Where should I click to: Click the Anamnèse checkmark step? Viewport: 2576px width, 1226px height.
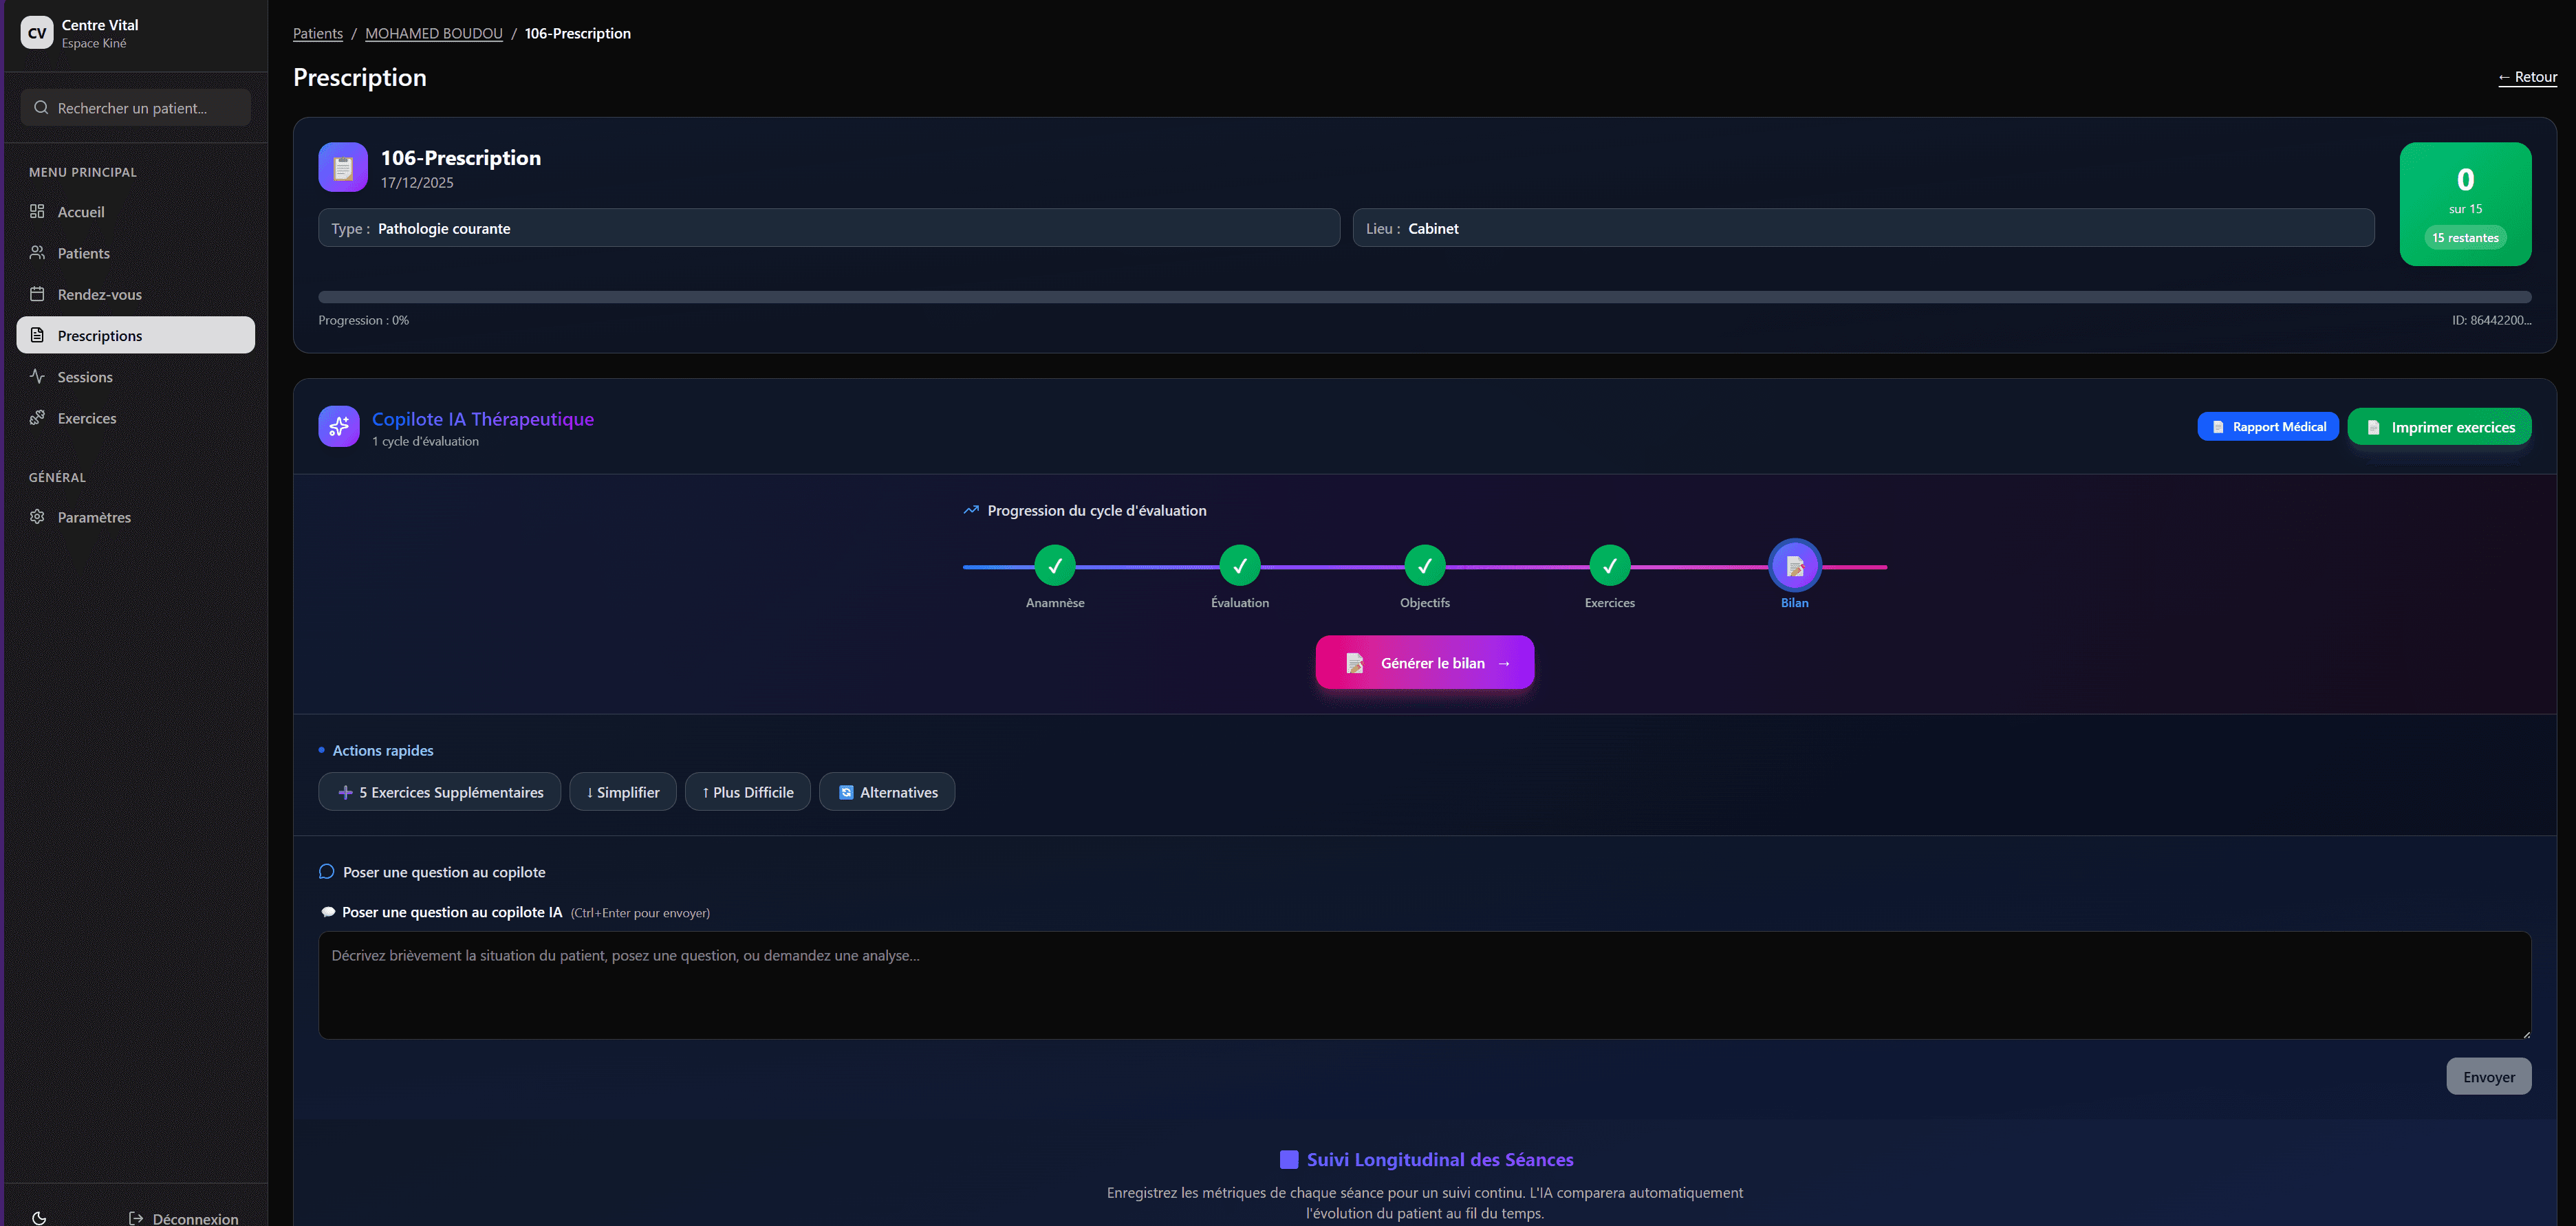(1054, 566)
